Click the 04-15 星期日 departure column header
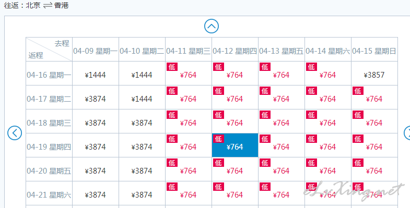Image resolution: width=410 pixels, height=208 pixels. coord(374,51)
